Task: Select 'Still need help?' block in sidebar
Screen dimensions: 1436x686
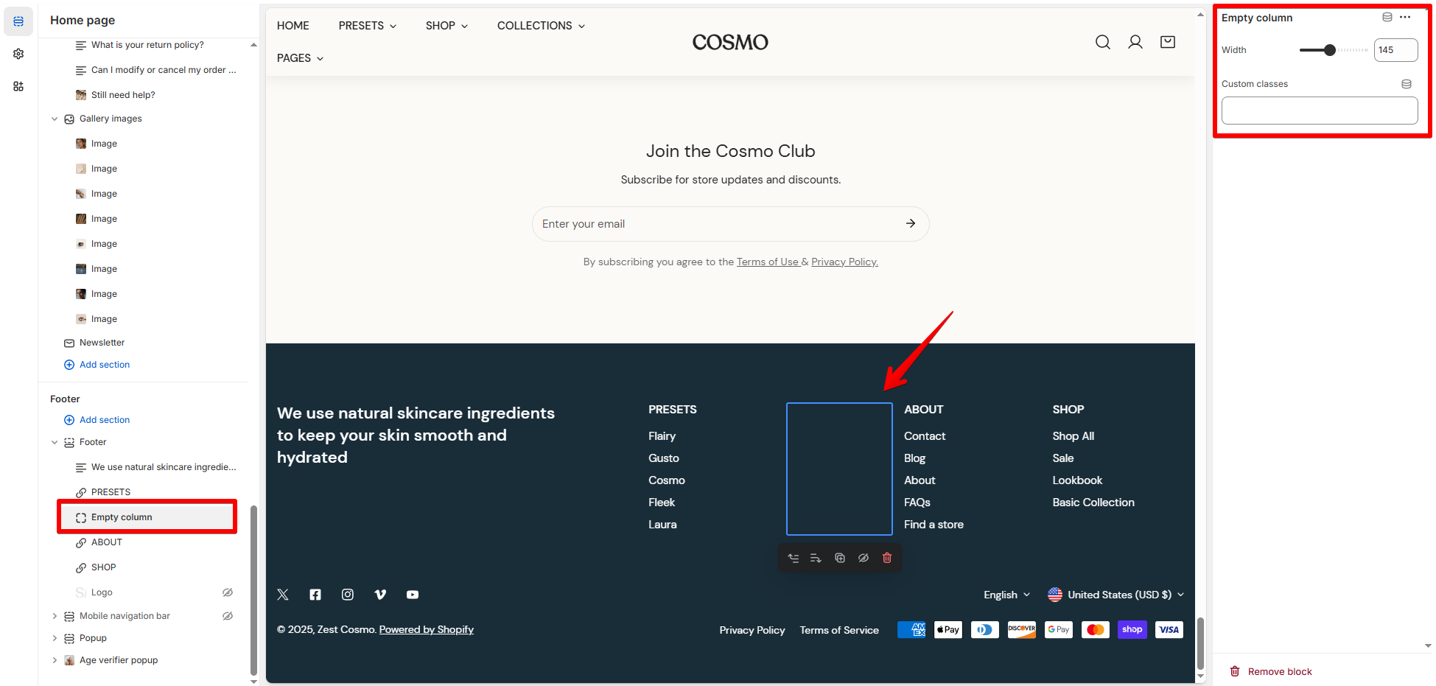Action: coord(123,95)
